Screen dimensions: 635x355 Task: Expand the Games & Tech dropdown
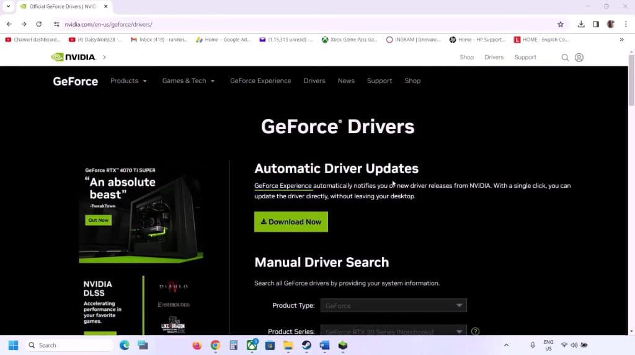189,81
